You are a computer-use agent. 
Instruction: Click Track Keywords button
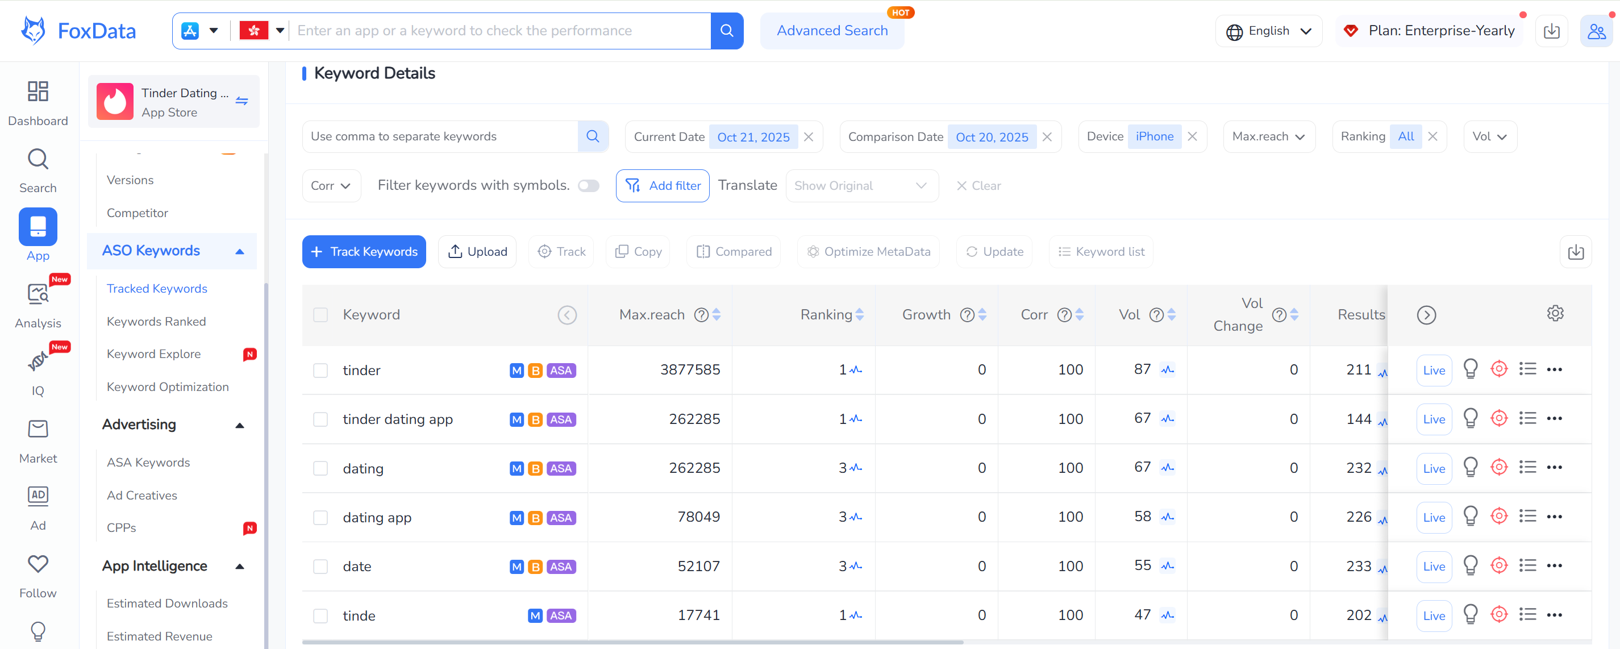364,252
